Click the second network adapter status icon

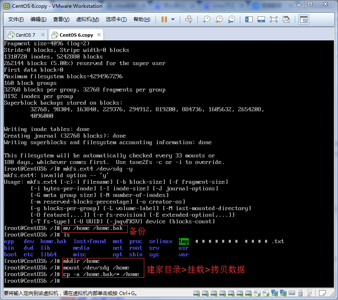283,293
